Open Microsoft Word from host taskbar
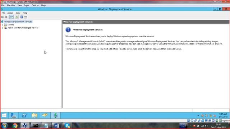The width and height of the screenshot is (230, 129). pos(56,126)
